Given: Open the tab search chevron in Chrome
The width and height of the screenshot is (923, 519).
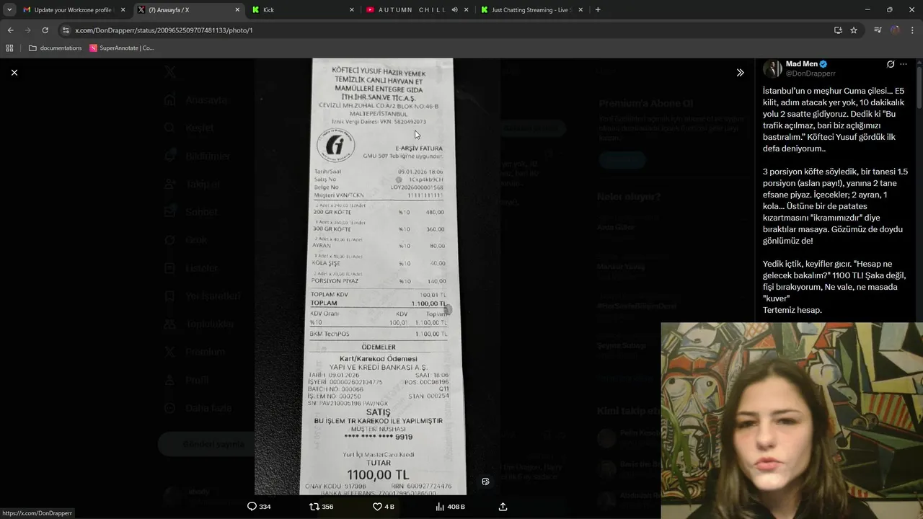Looking at the screenshot, I should 9,10.
